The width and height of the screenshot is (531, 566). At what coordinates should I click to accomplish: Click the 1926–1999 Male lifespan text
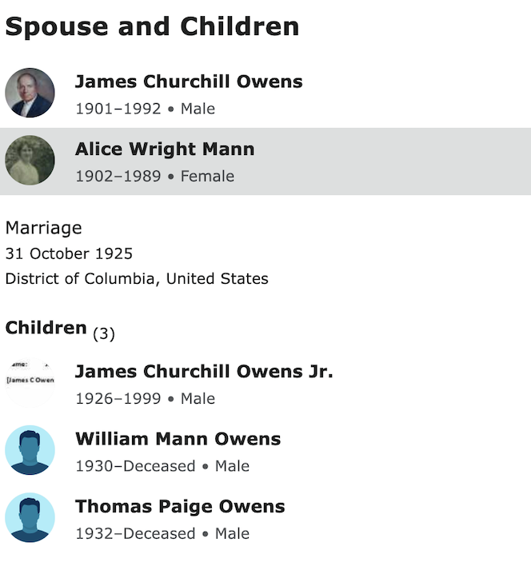click(145, 398)
